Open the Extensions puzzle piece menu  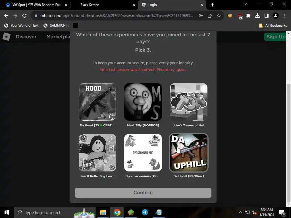(x=248, y=16)
